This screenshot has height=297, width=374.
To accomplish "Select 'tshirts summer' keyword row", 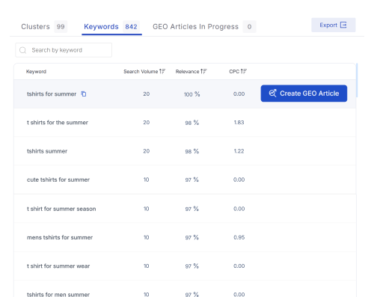I will (x=185, y=151).
